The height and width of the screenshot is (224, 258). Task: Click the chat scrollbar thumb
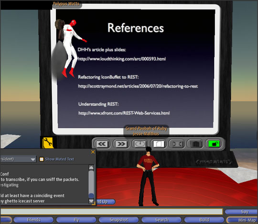91,195
